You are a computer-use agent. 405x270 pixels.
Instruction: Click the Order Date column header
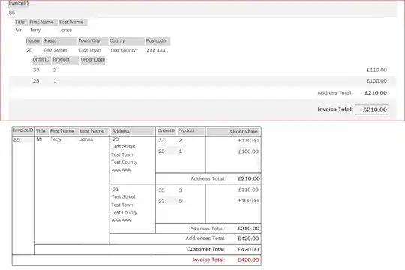pos(93,60)
